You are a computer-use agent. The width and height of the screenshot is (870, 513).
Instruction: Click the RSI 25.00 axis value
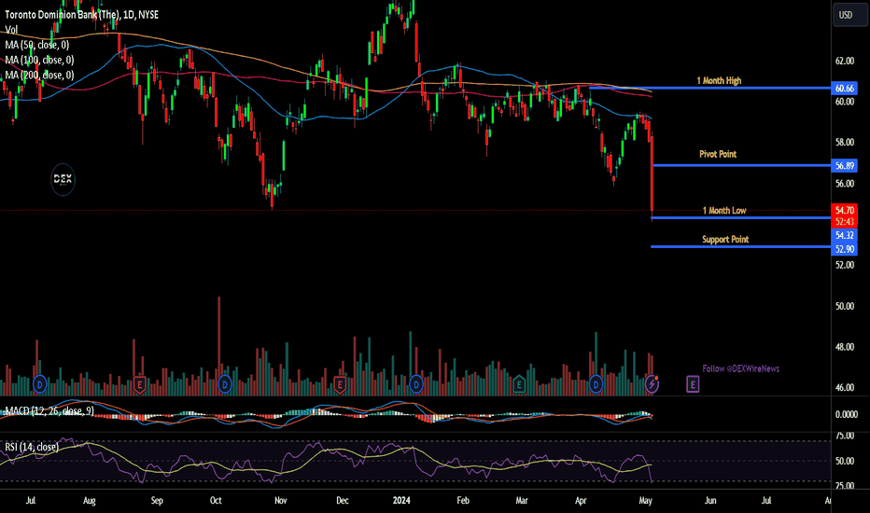pos(845,486)
